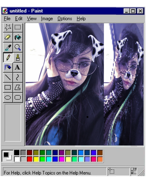
Task: Choose the Fill With Color bucket
Action: pyautogui.click(x=17, y=37)
